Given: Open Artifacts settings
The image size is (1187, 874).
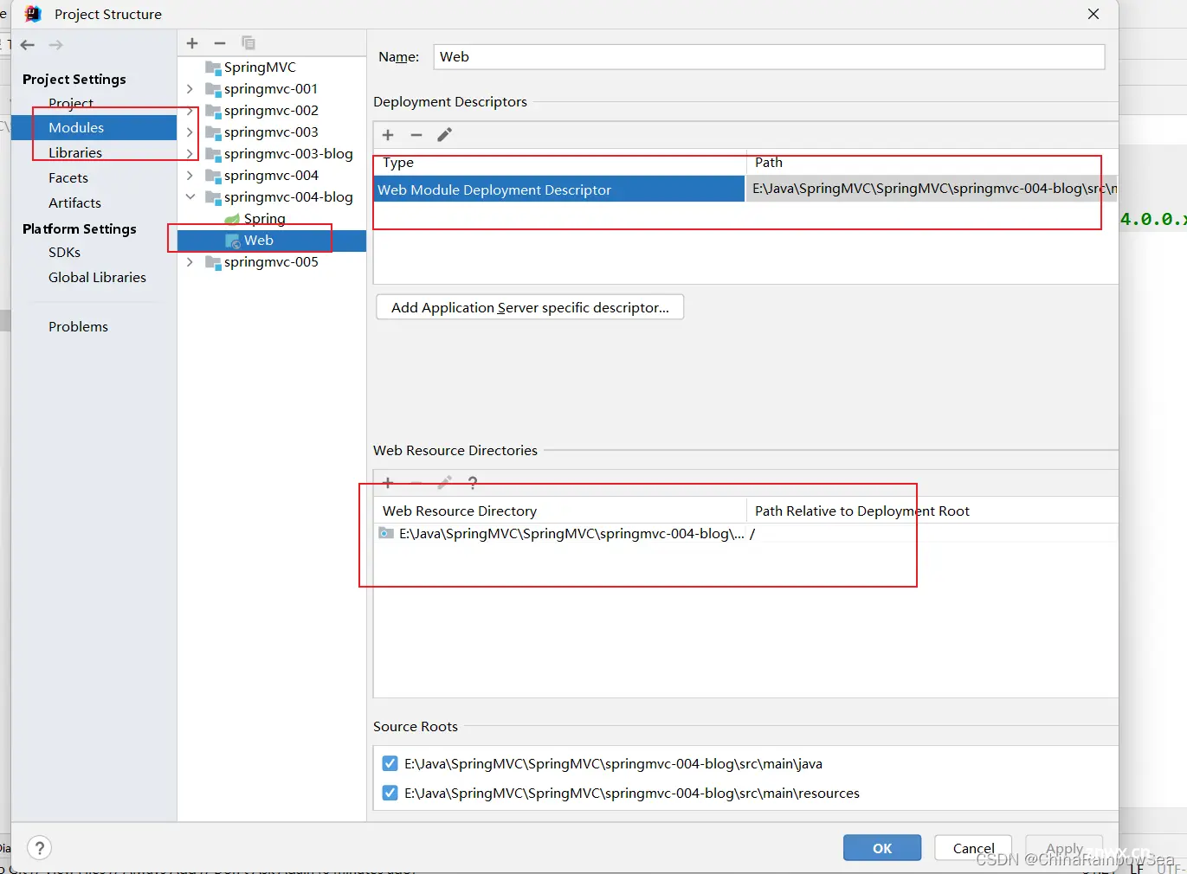Looking at the screenshot, I should click(74, 202).
